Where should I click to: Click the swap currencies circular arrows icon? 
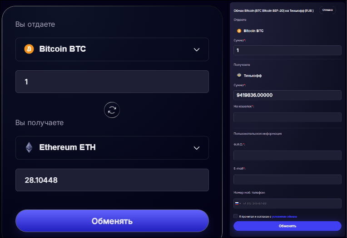(x=112, y=110)
